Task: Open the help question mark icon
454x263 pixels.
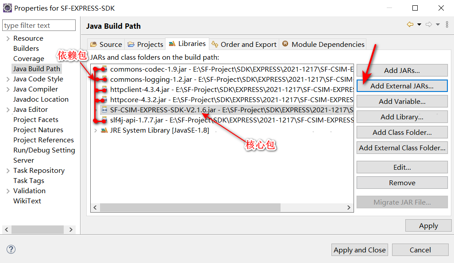Action: (x=11, y=249)
